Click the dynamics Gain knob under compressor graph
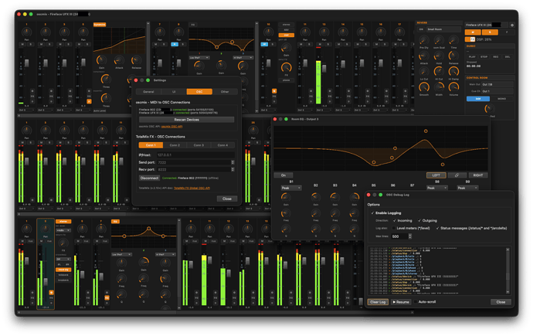The width and height of the screenshot is (533, 336). 101,60
